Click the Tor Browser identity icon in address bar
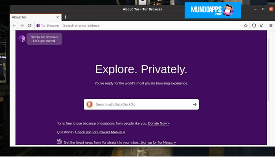The width and height of the screenshot is (275, 157). [x=38, y=26]
